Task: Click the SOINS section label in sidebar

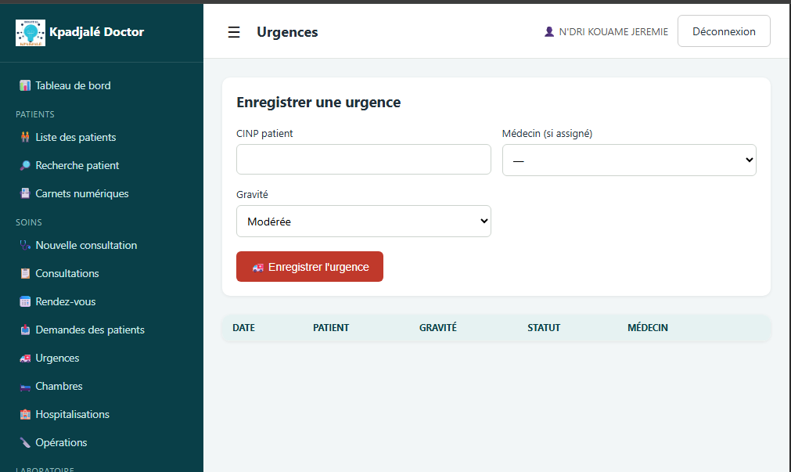Action: [x=29, y=222]
